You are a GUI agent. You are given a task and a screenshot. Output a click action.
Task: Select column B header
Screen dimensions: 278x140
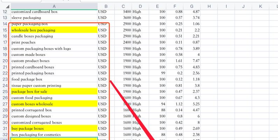(106, 6)
